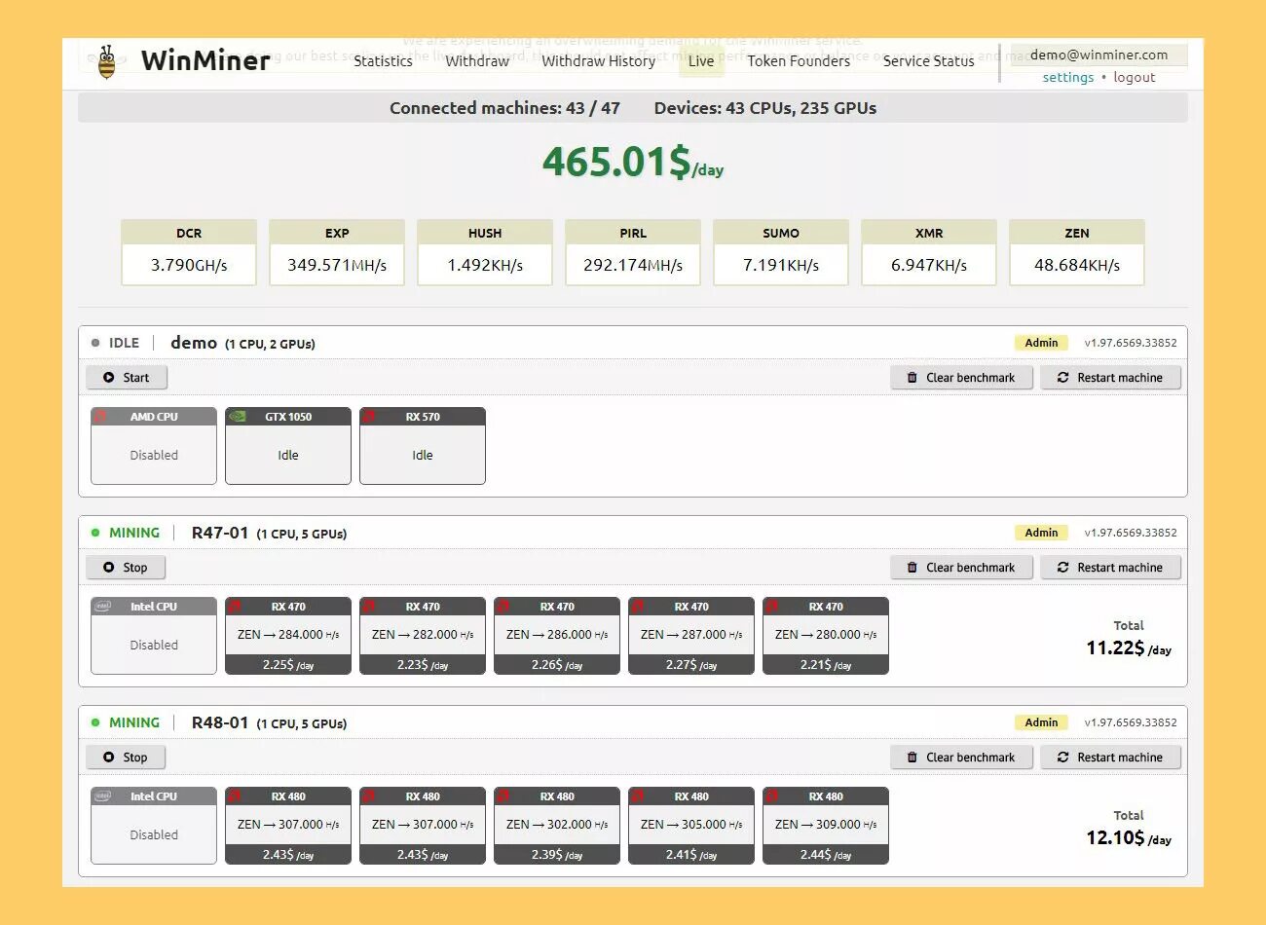Clear benchmark for the demo machine
Viewport: 1266px width, 925px height.
pos(961,377)
